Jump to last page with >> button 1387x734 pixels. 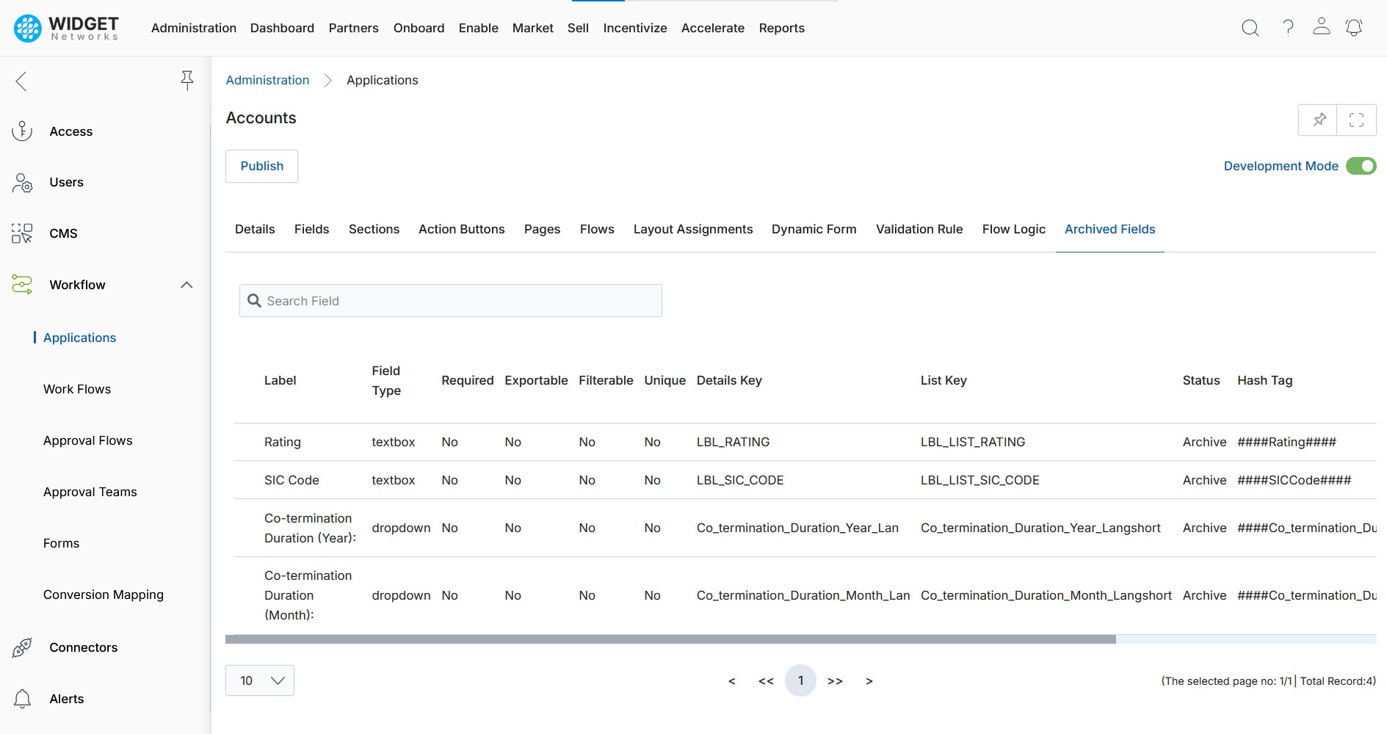(x=835, y=681)
